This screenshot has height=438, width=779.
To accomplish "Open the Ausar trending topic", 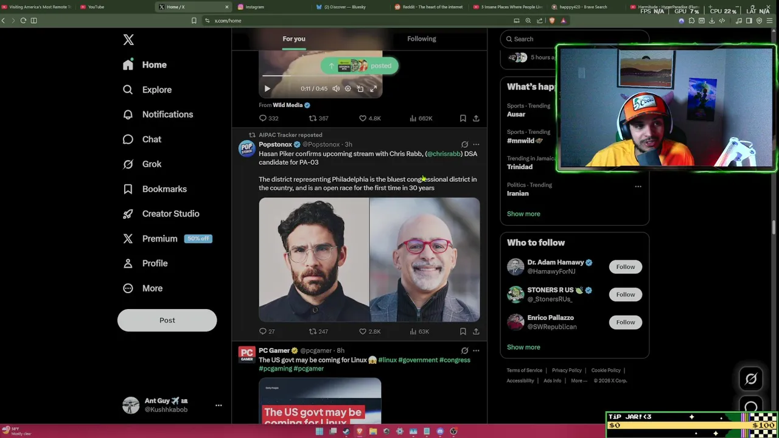I will pyautogui.click(x=516, y=114).
